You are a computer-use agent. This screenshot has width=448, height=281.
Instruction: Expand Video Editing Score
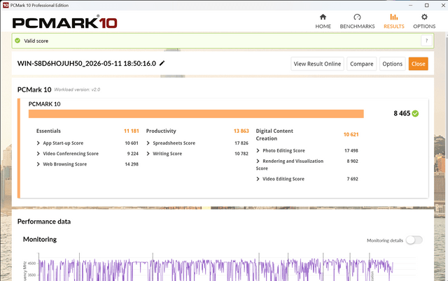(258, 179)
